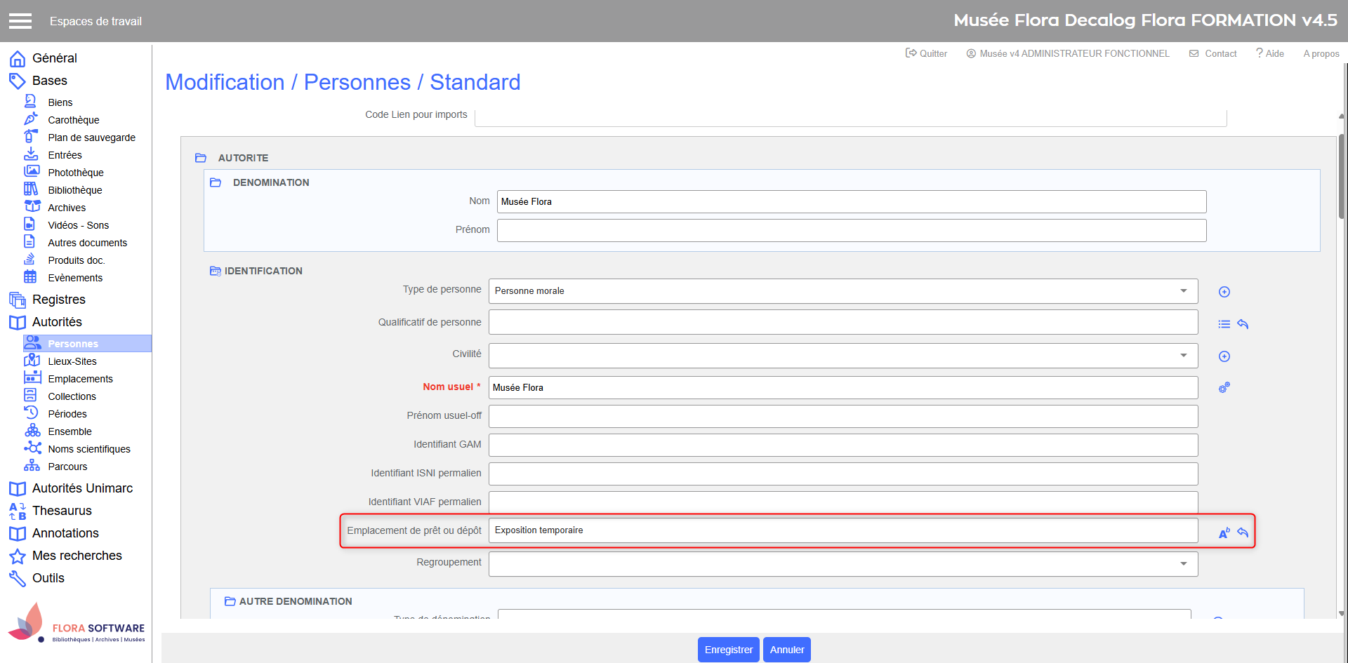The width and height of the screenshot is (1348, 663).
Task: Click the plus icon beside Type de personne
Action: click(1224, 292)
